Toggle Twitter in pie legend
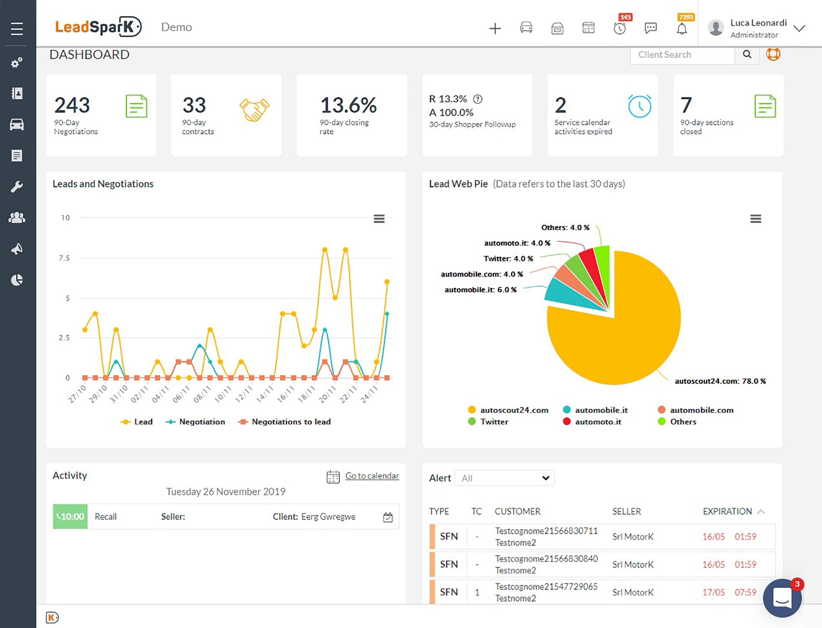Viewport: 822px width, 628px height. click(x=488, y=422)
